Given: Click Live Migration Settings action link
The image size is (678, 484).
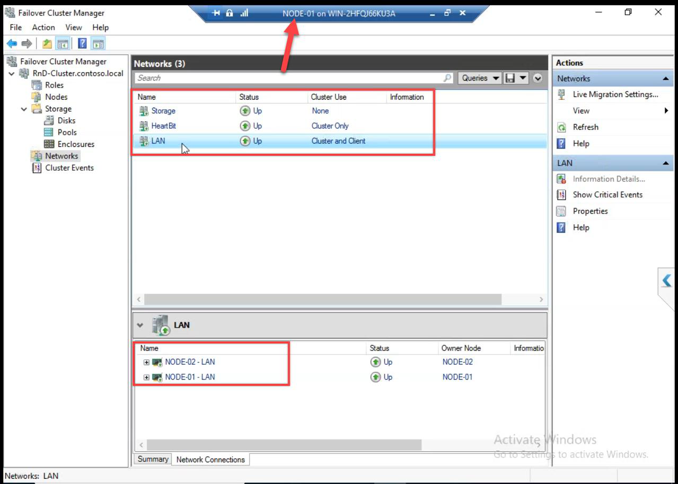Looking at the screenshot, I should pyautogui.click(x=615, y=94).
